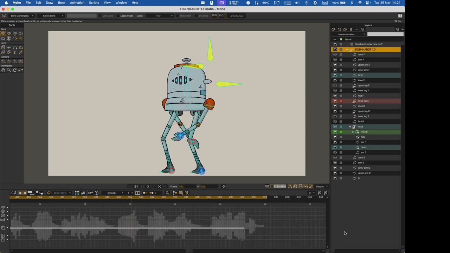The image size is (450, 253).
Task: Hide the torso layer
Action: 335,75
